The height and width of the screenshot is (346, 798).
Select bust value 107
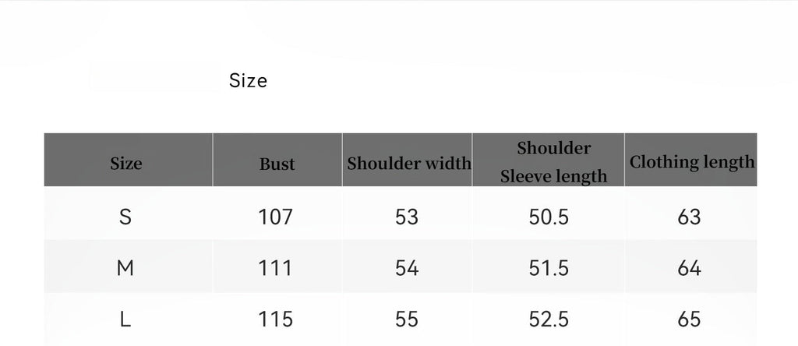(275, 216)
